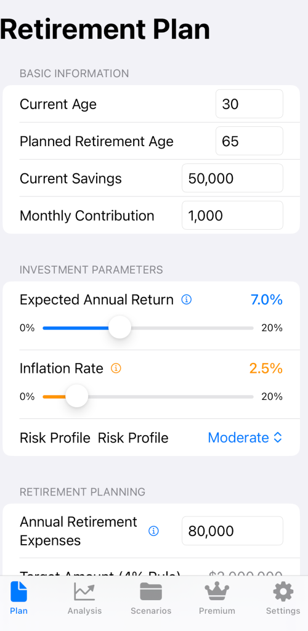Viewport: 308px width, 631px height.
Task: Select the Plan document tab icon
Action: click(18, 592)
